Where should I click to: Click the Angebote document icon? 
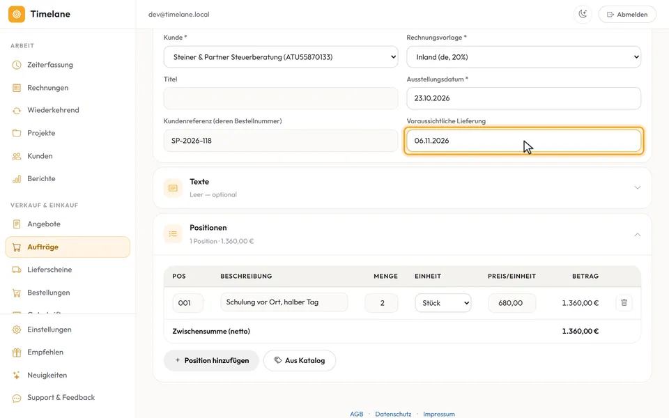17,224
